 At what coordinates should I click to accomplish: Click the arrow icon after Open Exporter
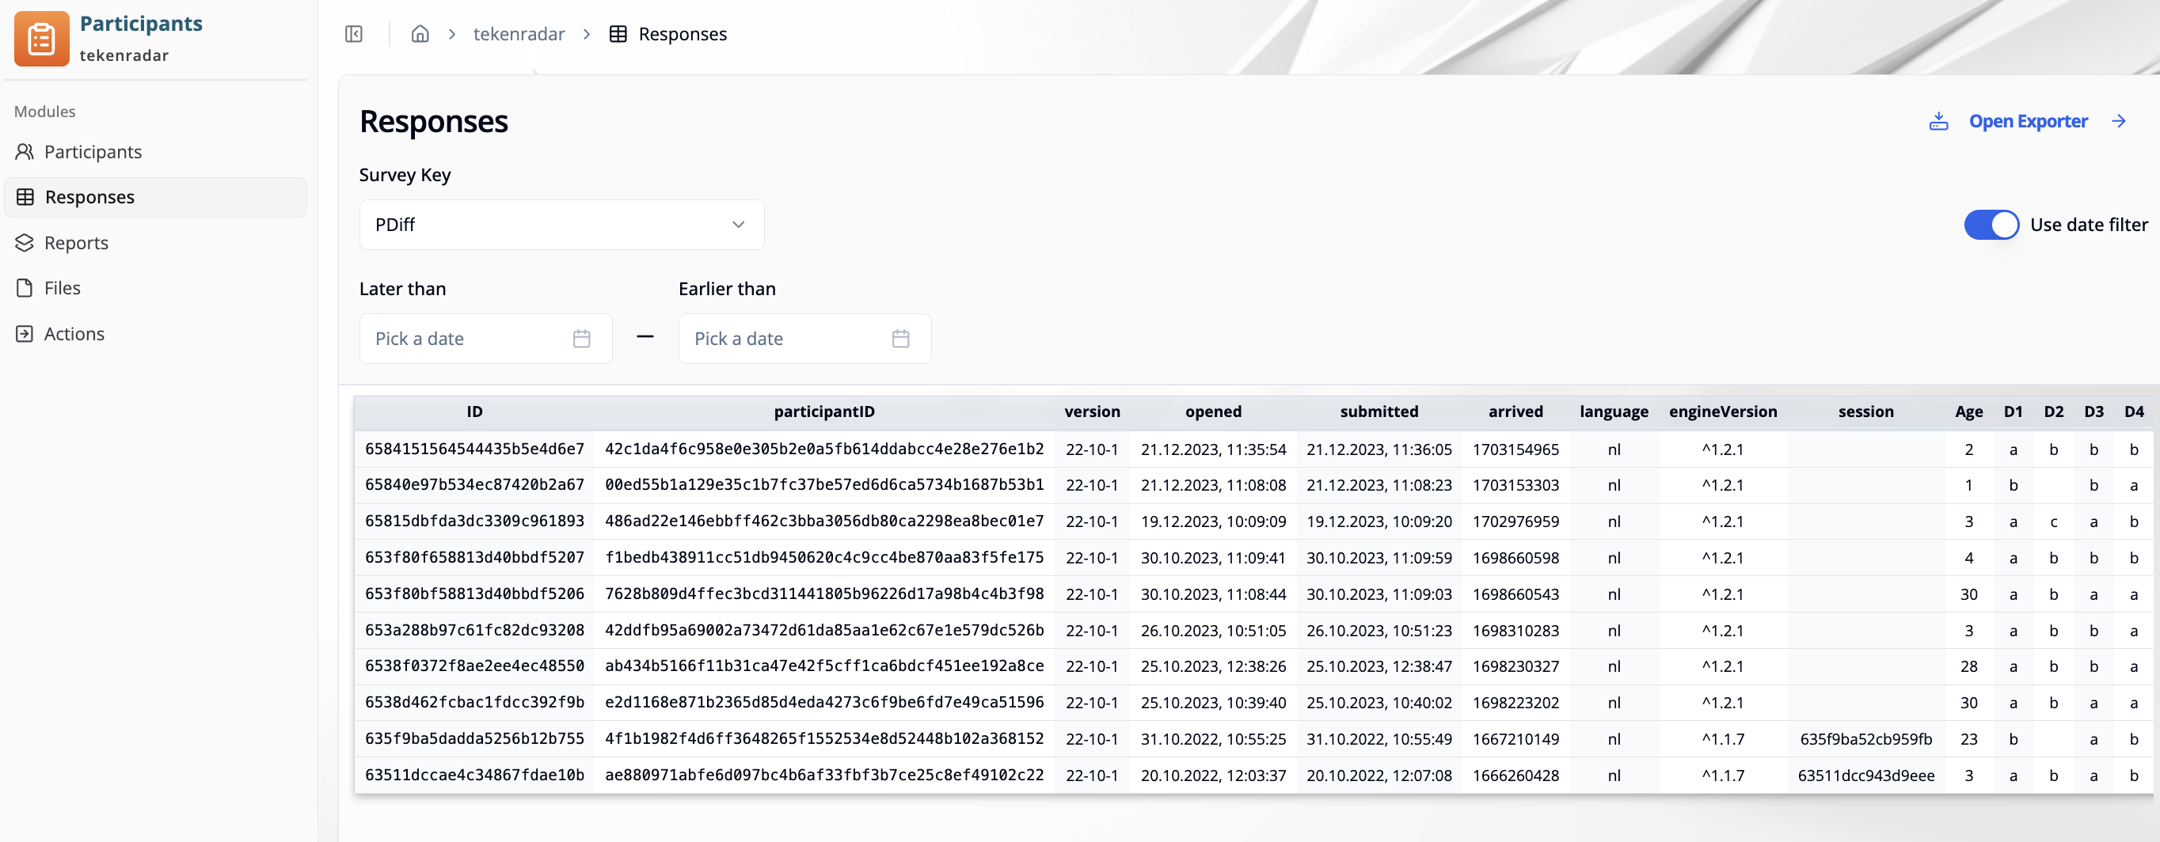point(2118,122)
